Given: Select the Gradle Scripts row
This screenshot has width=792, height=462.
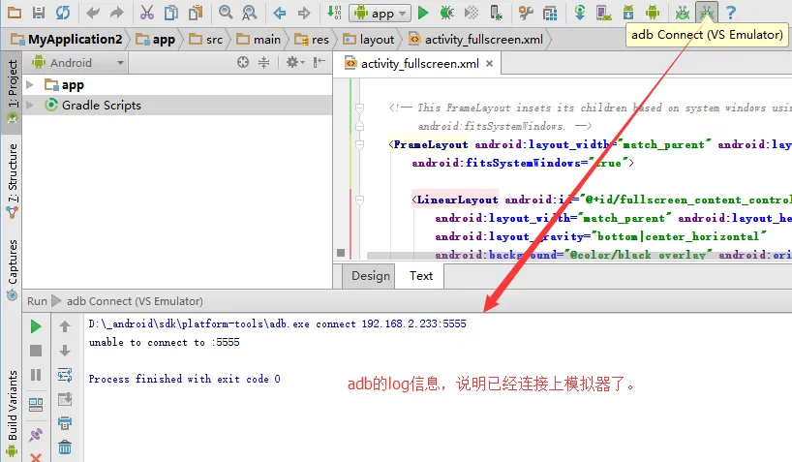Looking at the screenshot, I should (x=177, y=105).
